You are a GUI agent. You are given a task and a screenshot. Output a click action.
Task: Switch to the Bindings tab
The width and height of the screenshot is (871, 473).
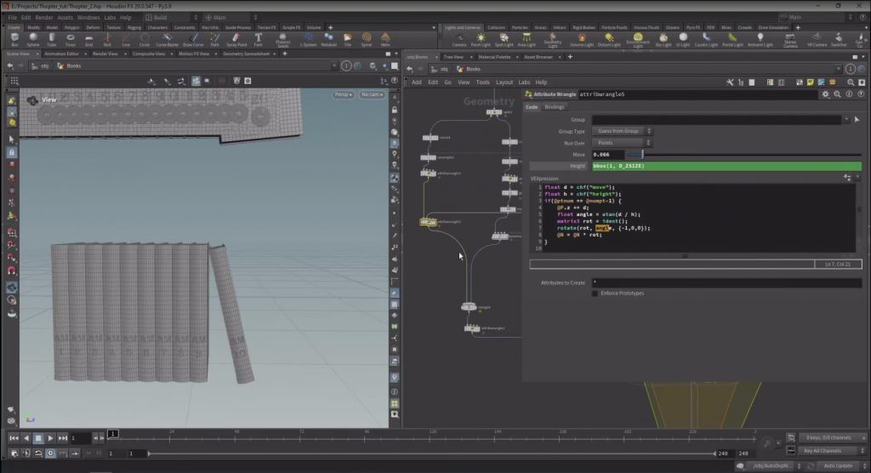tap(554, 107)
